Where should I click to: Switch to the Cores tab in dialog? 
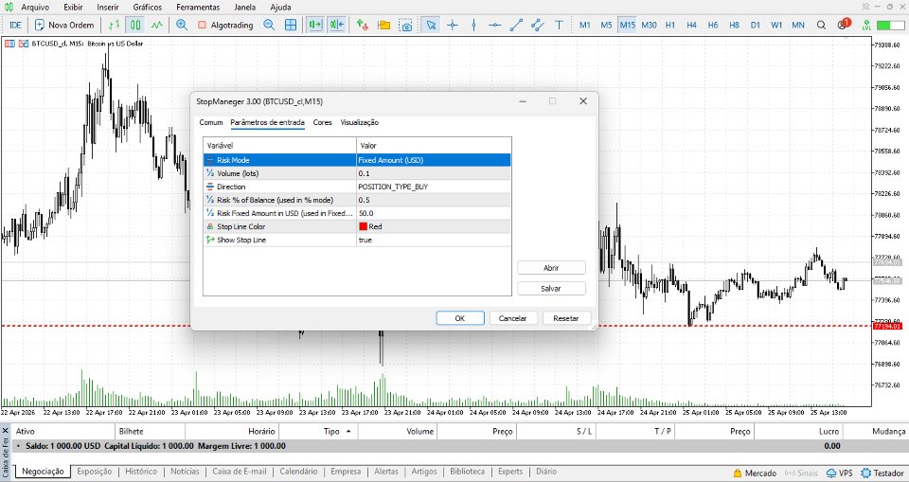(x=322, y=122)
